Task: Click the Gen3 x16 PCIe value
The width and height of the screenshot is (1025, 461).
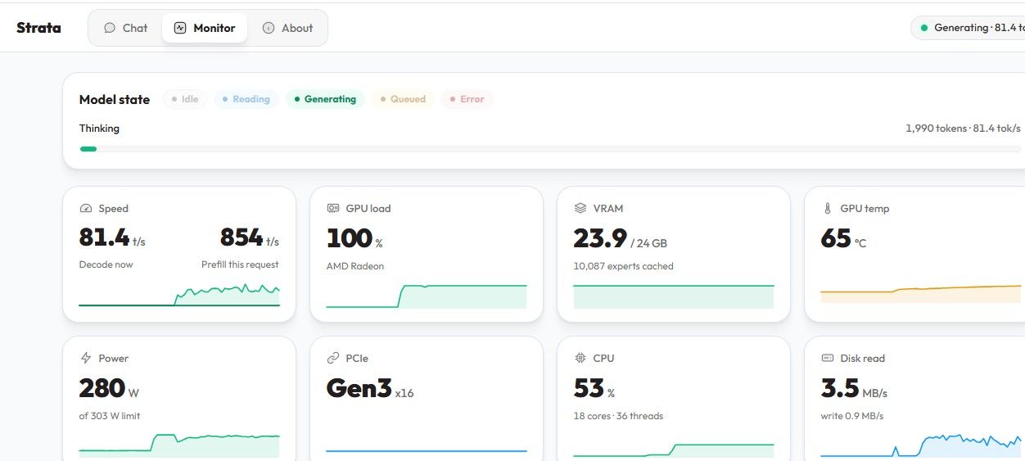Action: [370, 388]
